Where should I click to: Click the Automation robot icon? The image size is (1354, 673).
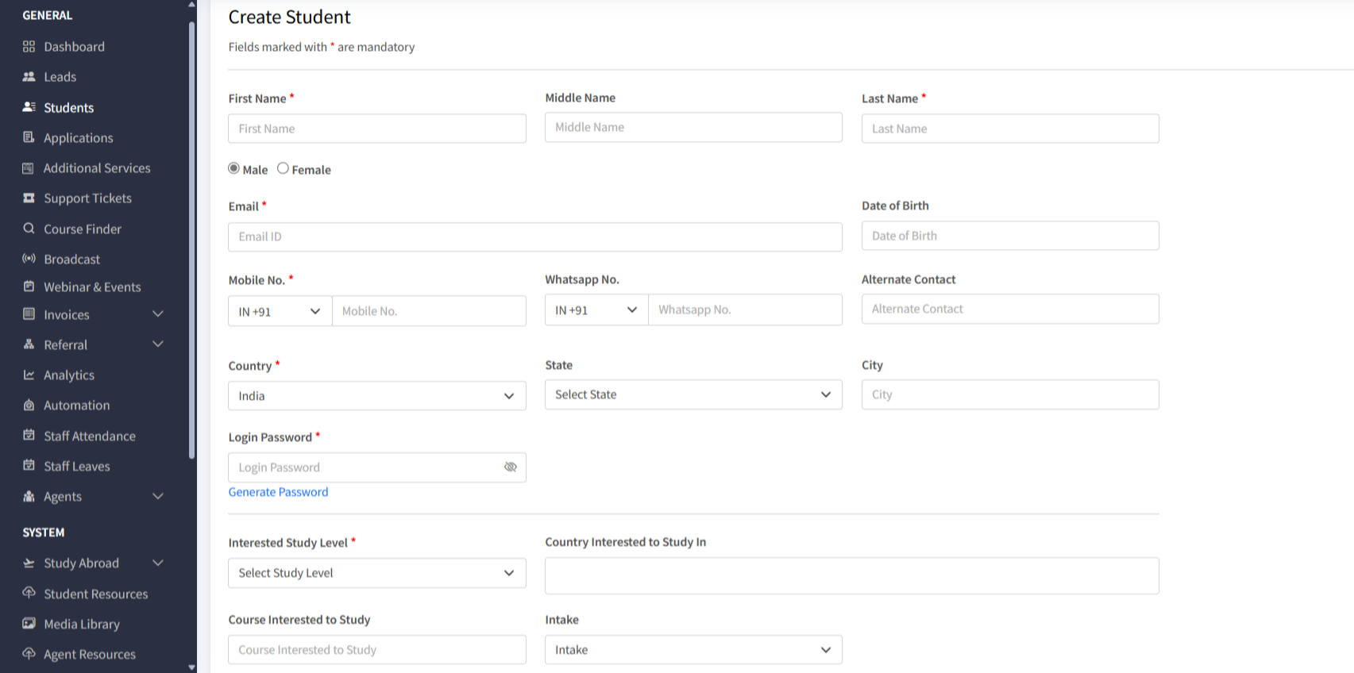click(29, 406)
